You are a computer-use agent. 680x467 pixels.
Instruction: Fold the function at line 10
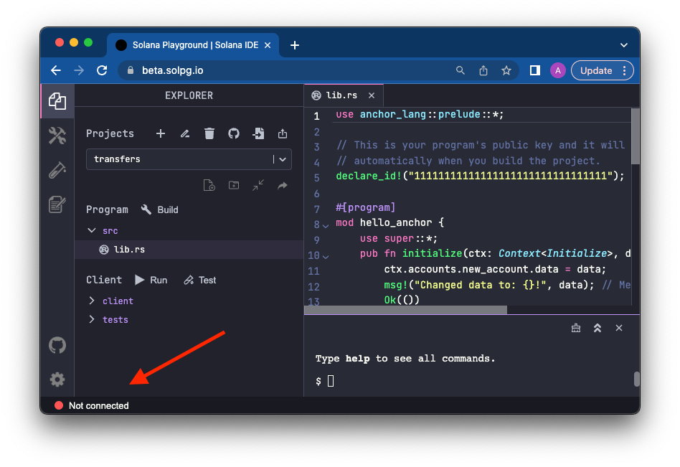click(x=326, y=257)
